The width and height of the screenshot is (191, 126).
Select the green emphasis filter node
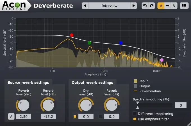(89, 43)
